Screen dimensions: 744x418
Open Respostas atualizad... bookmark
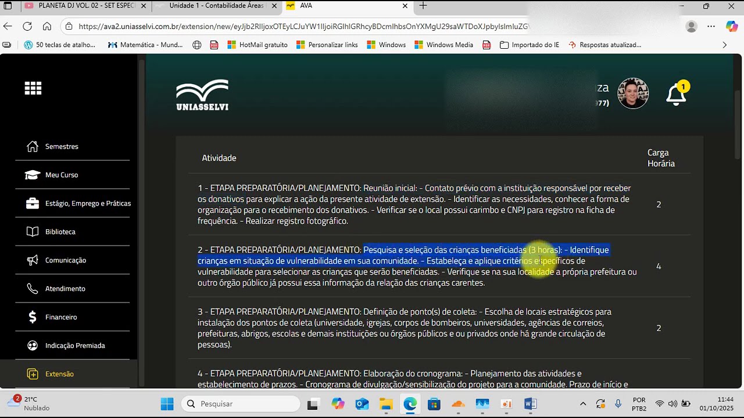604,45
